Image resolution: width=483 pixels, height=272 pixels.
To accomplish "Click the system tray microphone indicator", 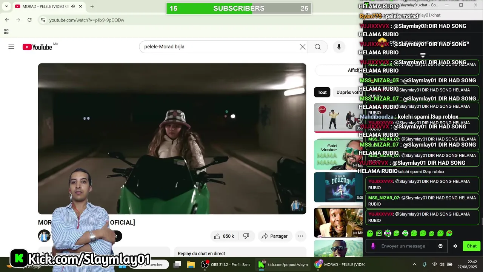I will (x=425, y=264).
